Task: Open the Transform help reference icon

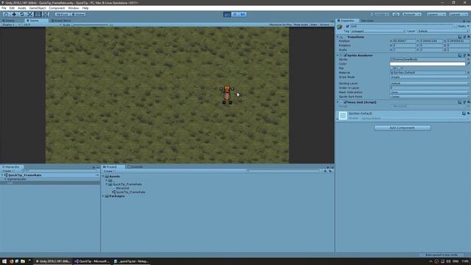Action: 460,37
